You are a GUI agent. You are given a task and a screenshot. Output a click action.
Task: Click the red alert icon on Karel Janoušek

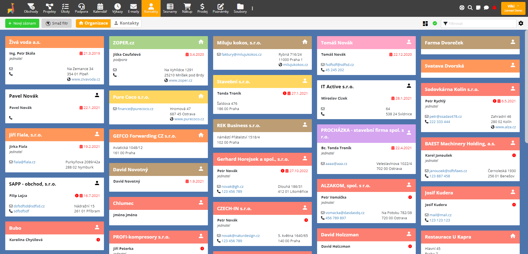point(514,155)
